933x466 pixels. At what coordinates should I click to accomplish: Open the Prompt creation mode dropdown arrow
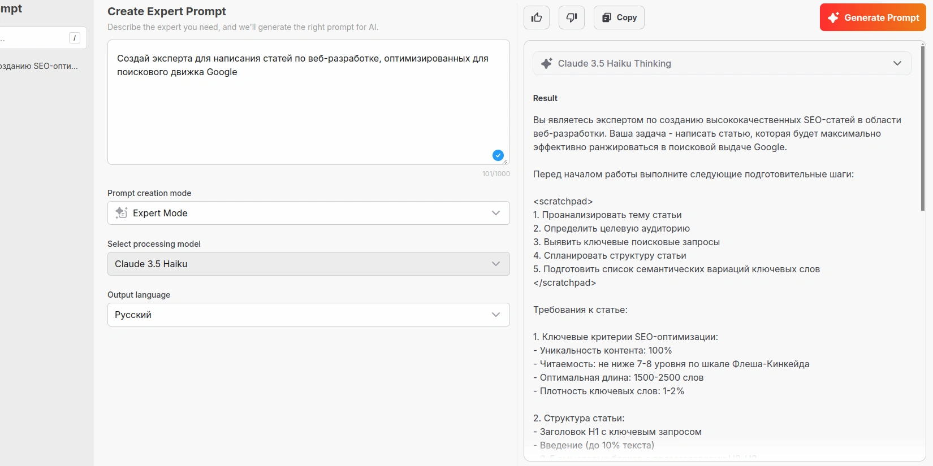(496, 213)
